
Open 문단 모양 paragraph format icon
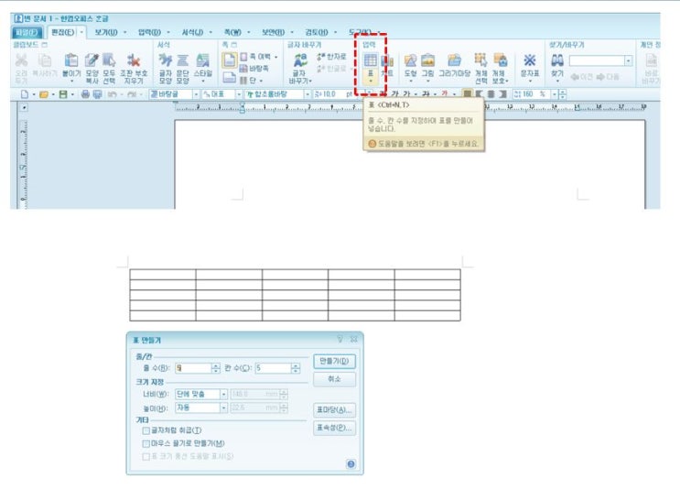[182, 60]
